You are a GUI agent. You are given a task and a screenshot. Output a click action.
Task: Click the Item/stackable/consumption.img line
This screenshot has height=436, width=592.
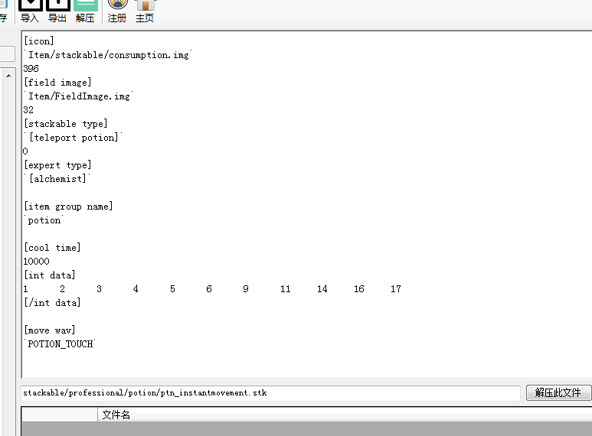108,55
